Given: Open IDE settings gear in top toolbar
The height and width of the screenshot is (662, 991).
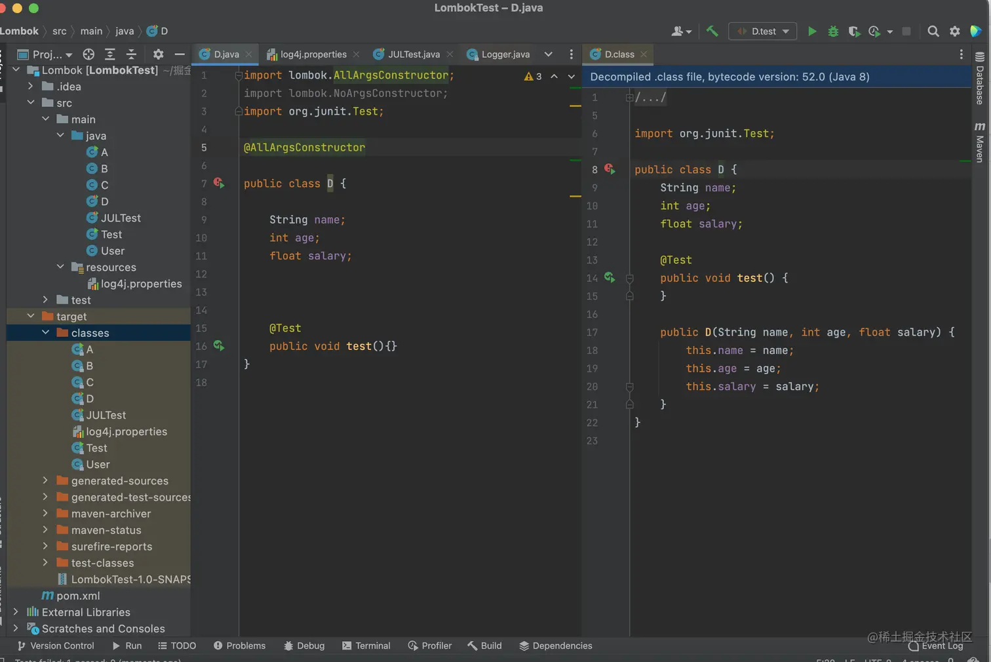Looking at the screenshot, I should point(955,31).
